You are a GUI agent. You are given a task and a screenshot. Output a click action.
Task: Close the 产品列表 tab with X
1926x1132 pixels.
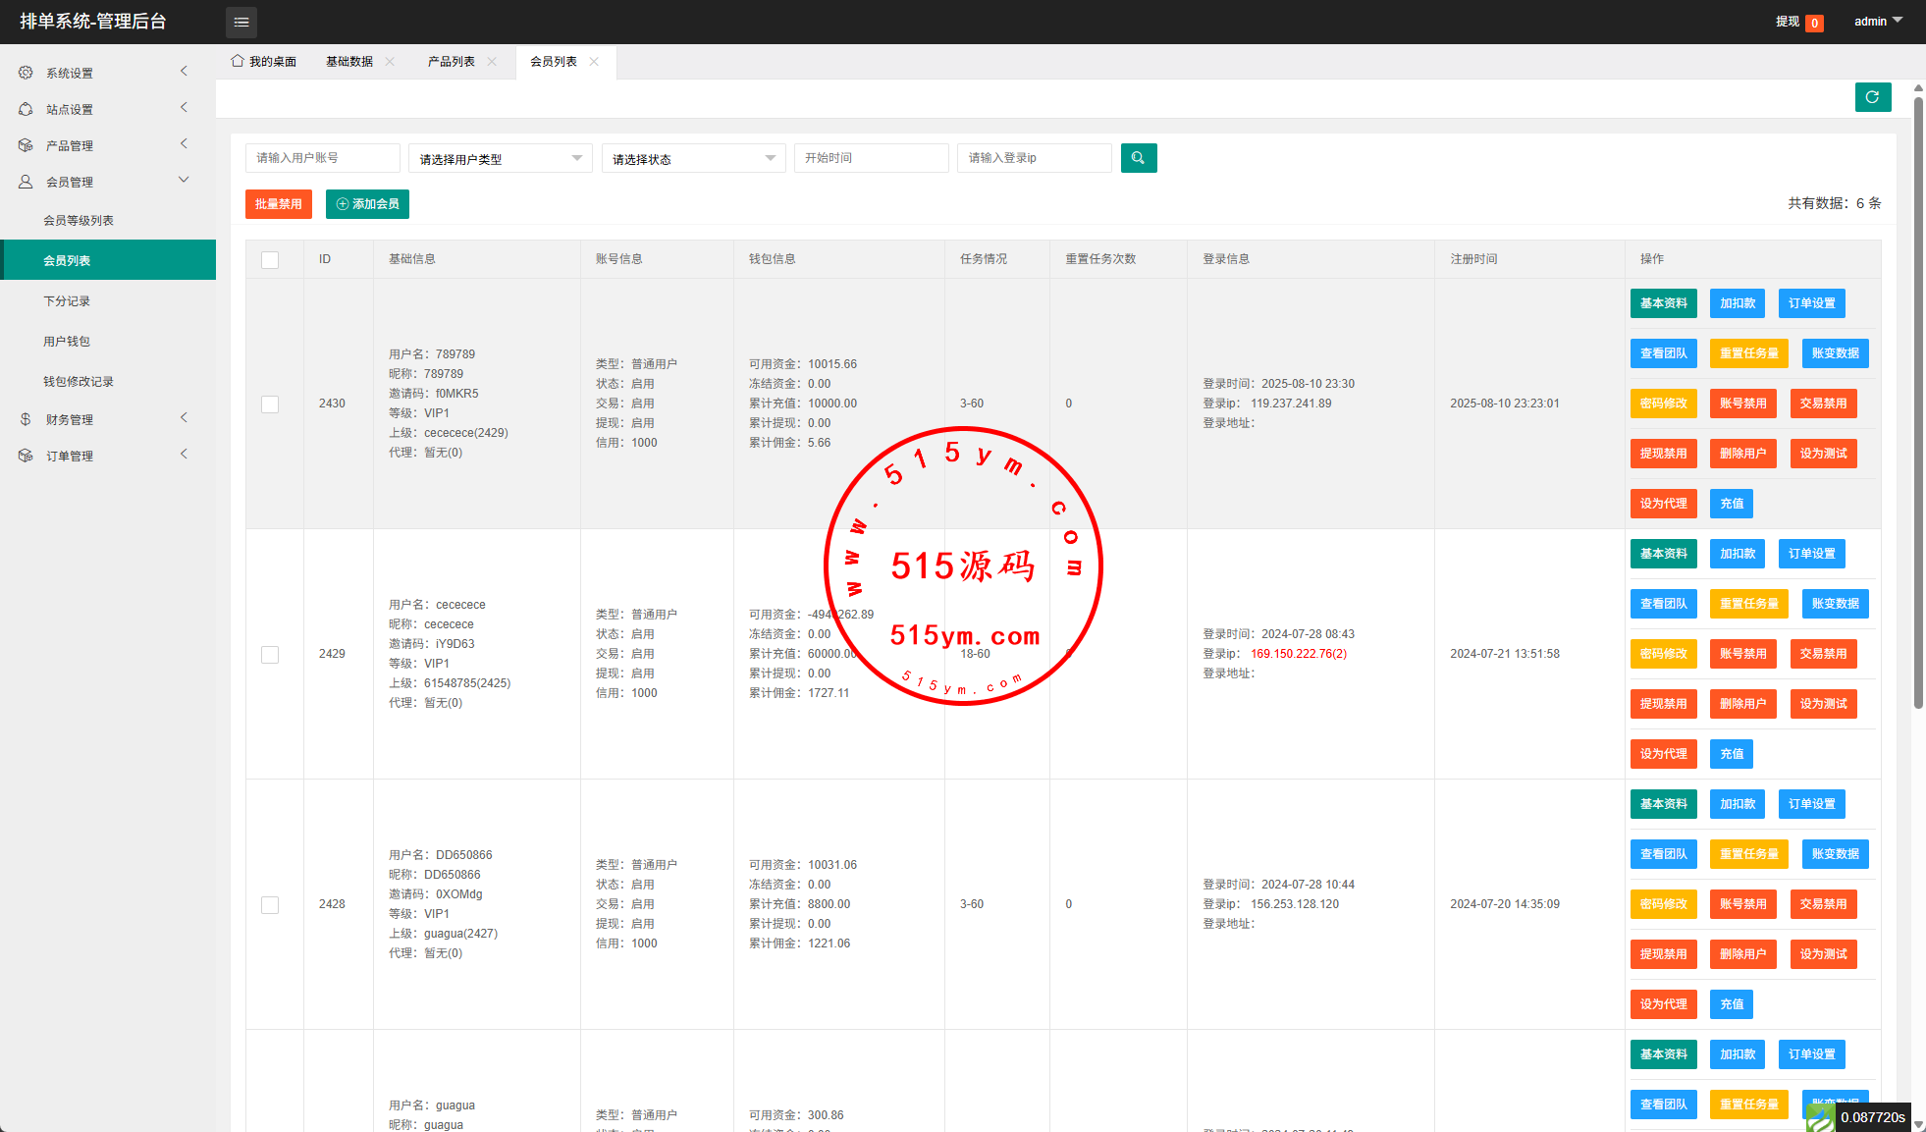[492, 62]
